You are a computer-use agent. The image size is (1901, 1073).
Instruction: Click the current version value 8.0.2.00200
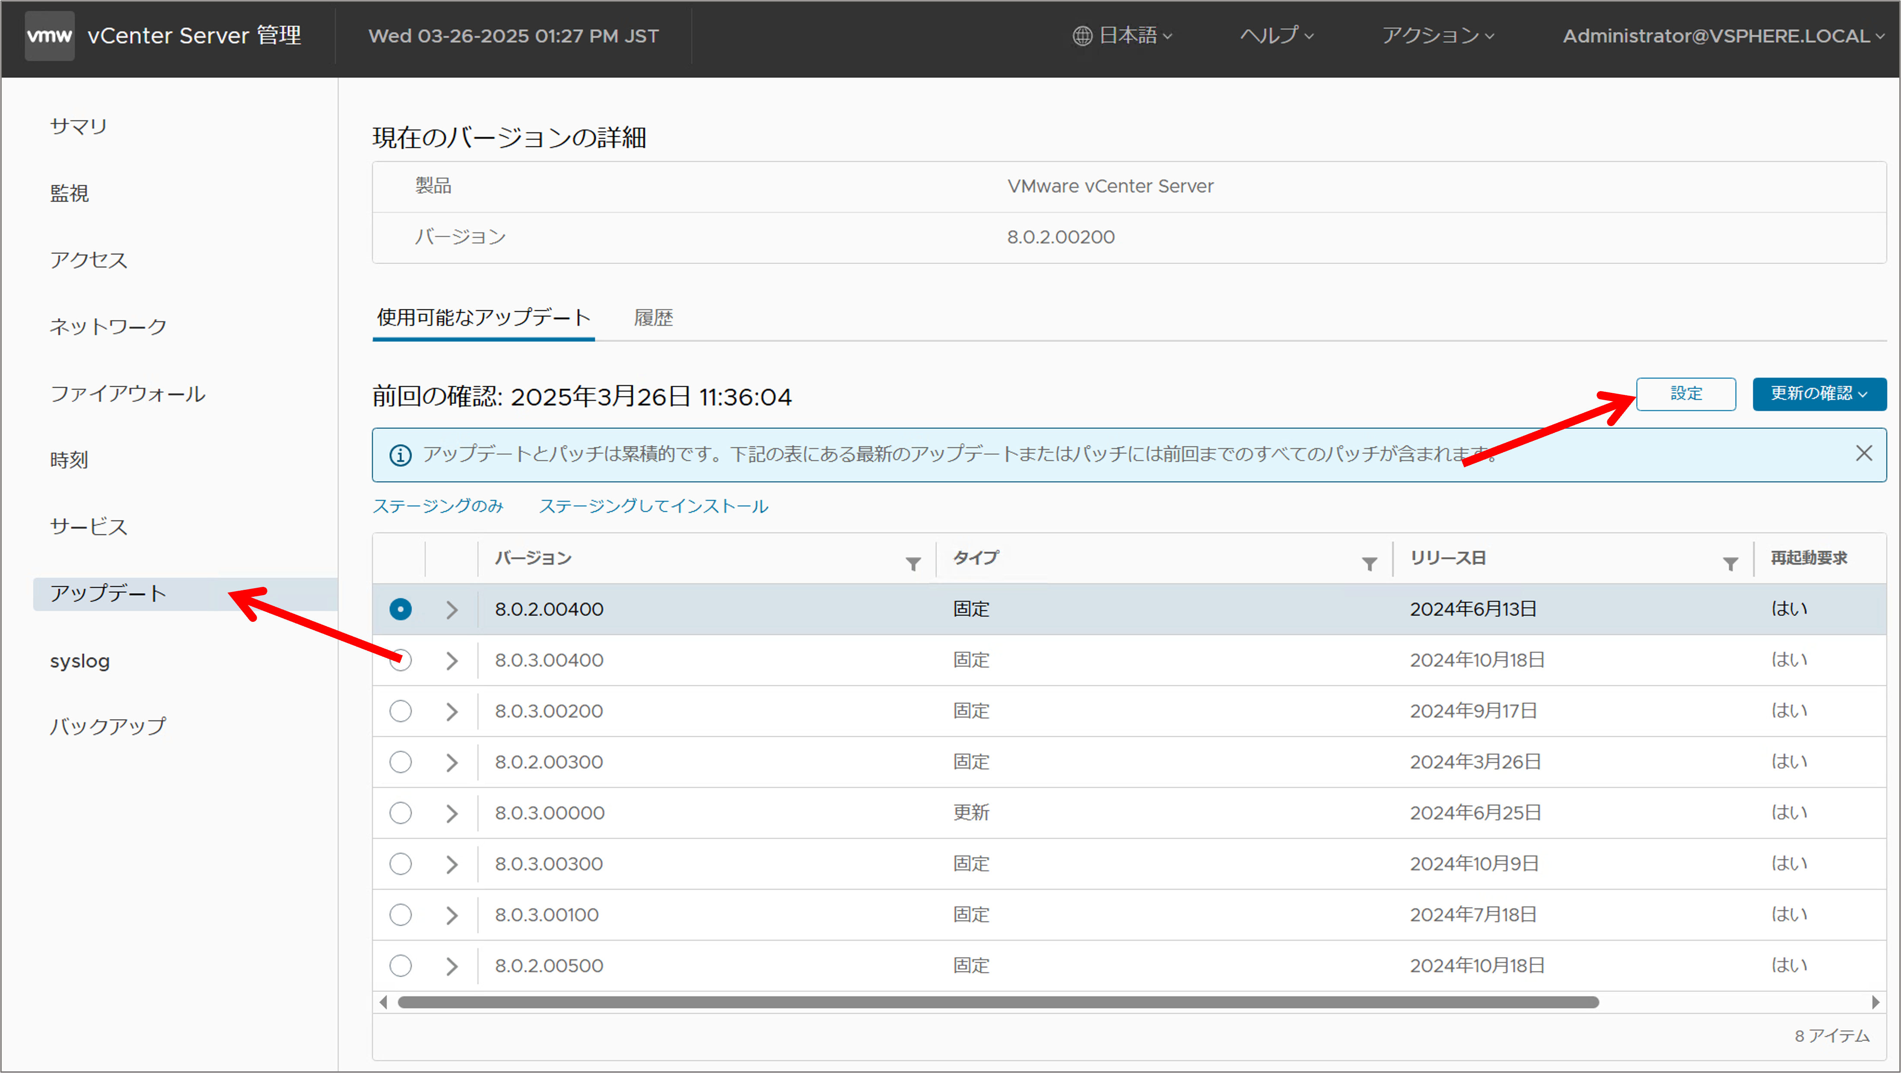[x=1061, y=237]
